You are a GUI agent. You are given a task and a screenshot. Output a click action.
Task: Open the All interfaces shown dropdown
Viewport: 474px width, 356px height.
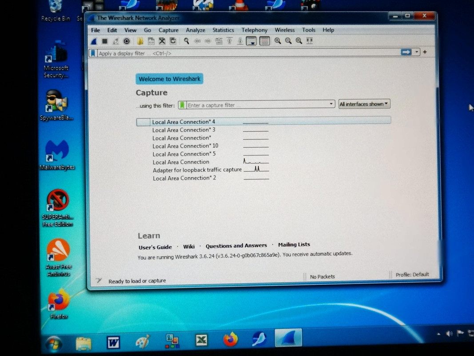coord(364,104)
